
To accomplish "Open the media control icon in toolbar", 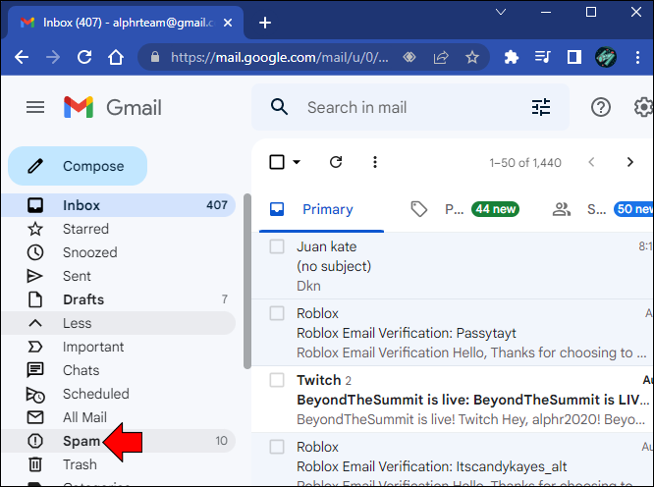I will [x=543, y=57].
